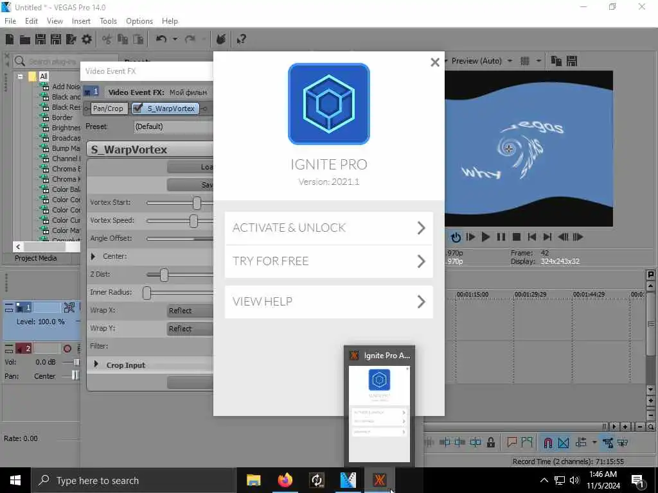Image resolution: width=658 pixels, height=493 pixels.
Task: Open the Edit menu
Action: 31,21
